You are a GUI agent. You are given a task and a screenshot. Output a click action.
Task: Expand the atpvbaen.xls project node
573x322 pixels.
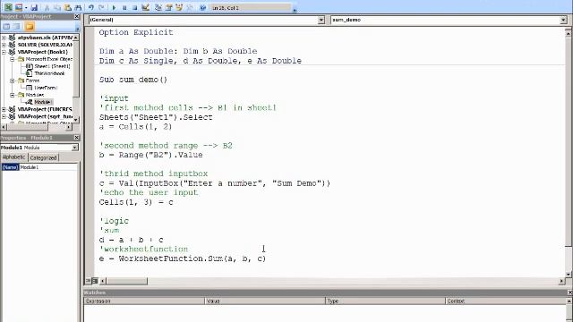(4, 38)
